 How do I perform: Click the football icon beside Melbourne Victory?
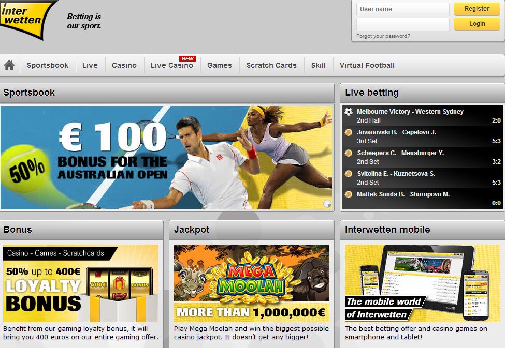pos(349,112)
